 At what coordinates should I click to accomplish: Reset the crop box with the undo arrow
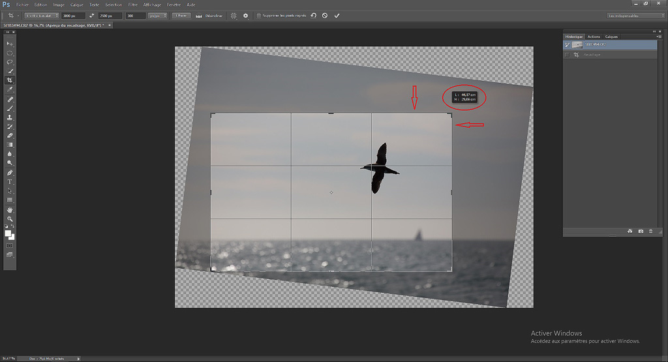[313, 16]
